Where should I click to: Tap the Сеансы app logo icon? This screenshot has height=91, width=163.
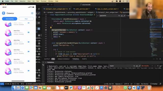tap(4, 13)
